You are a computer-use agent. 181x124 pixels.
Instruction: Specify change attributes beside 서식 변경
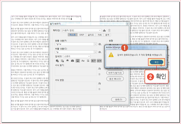point(99,83)
